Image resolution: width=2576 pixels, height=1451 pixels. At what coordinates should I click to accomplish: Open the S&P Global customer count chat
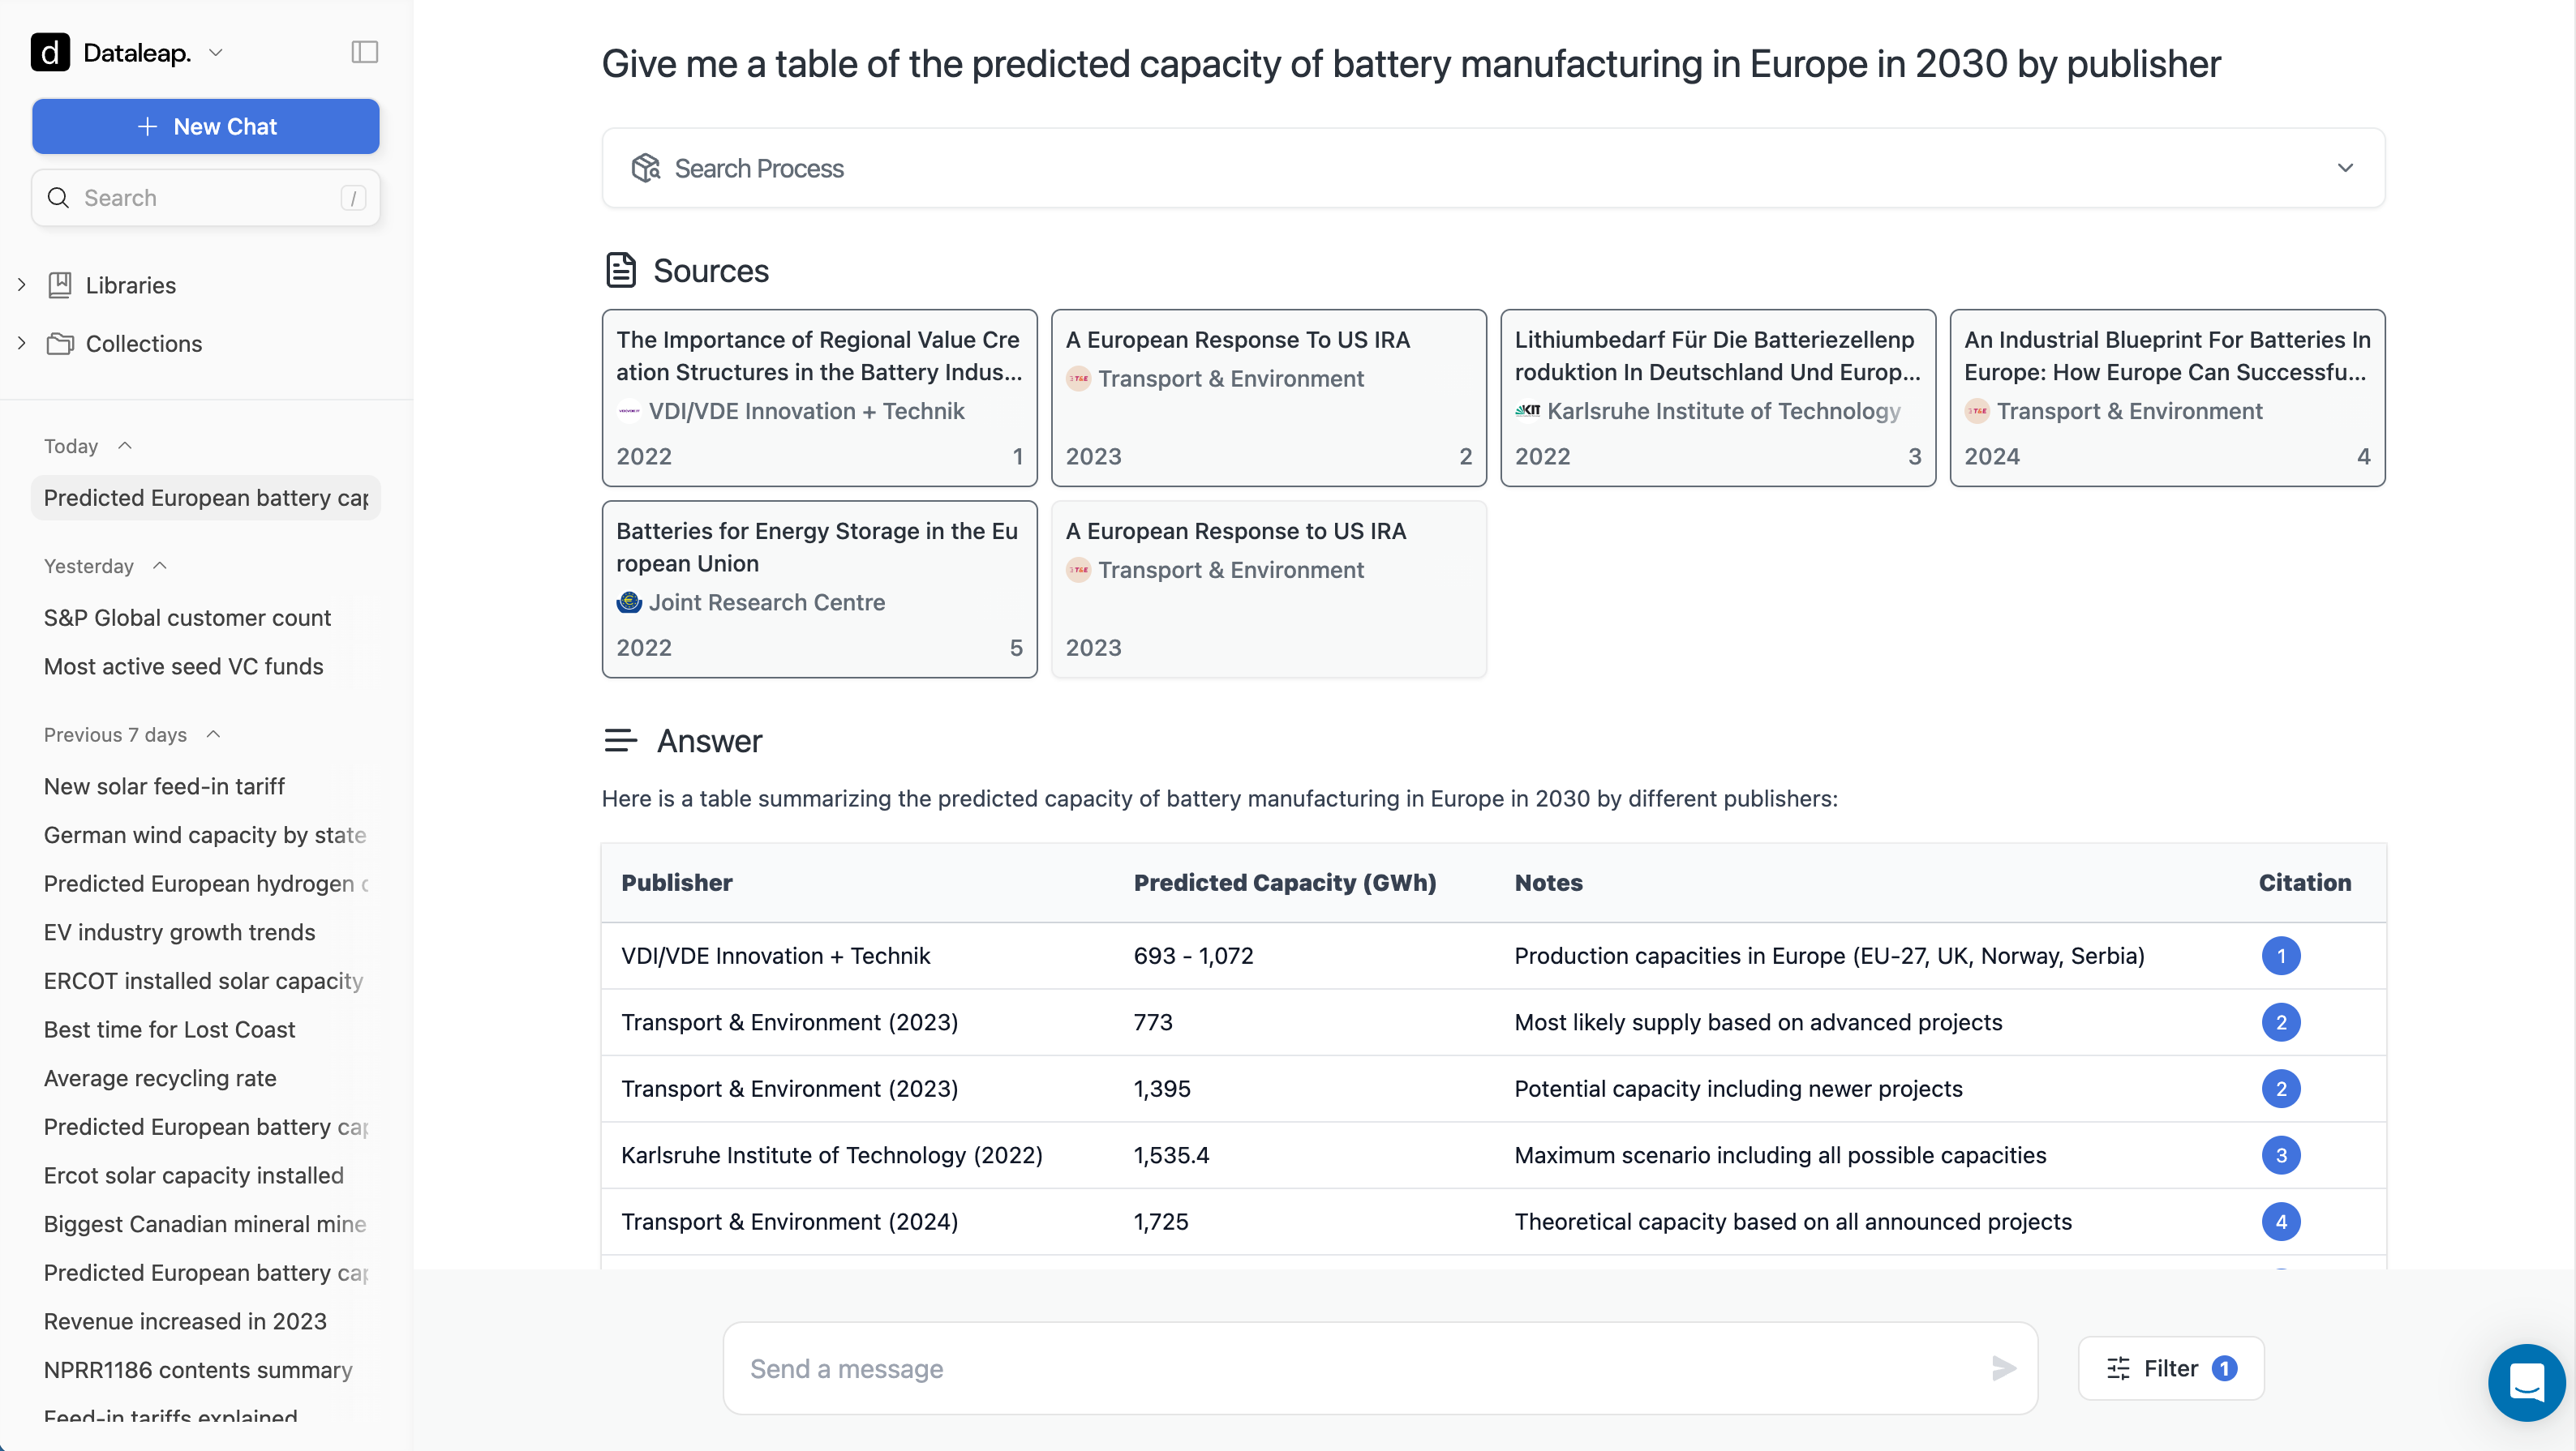[187, 618]
